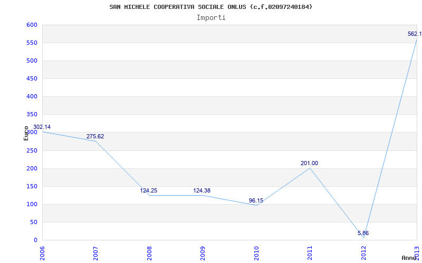Click the 2009 x-axis year label
The image size is (422, 263).
coord(203,253)
